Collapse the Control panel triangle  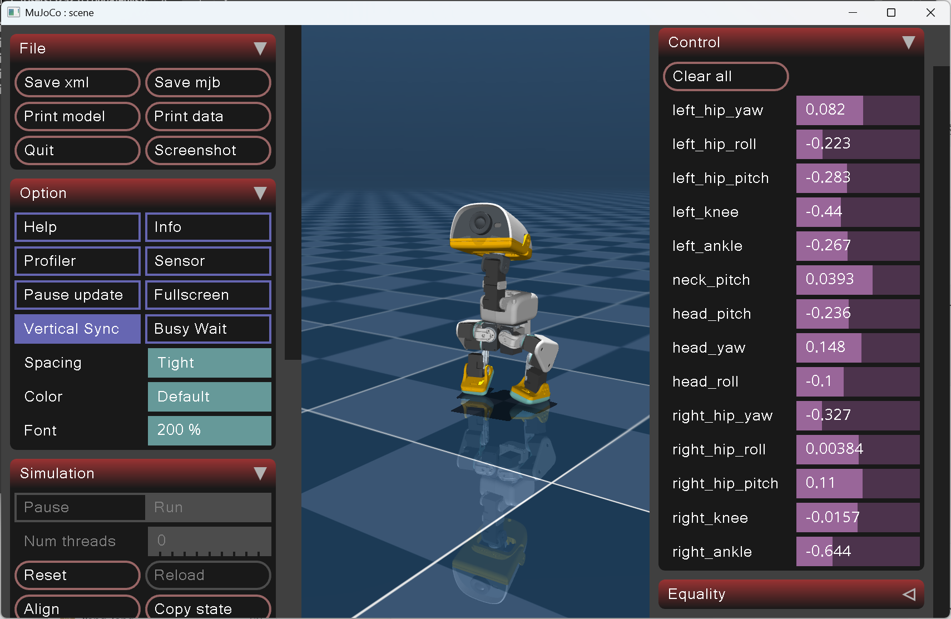909,42
